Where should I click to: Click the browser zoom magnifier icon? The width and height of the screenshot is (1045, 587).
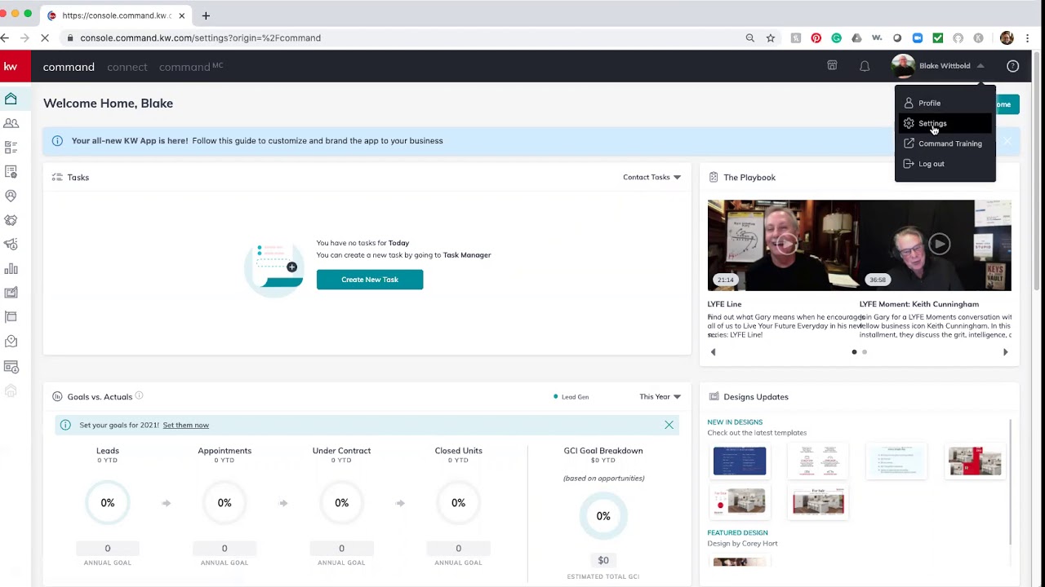coord(749,38)
